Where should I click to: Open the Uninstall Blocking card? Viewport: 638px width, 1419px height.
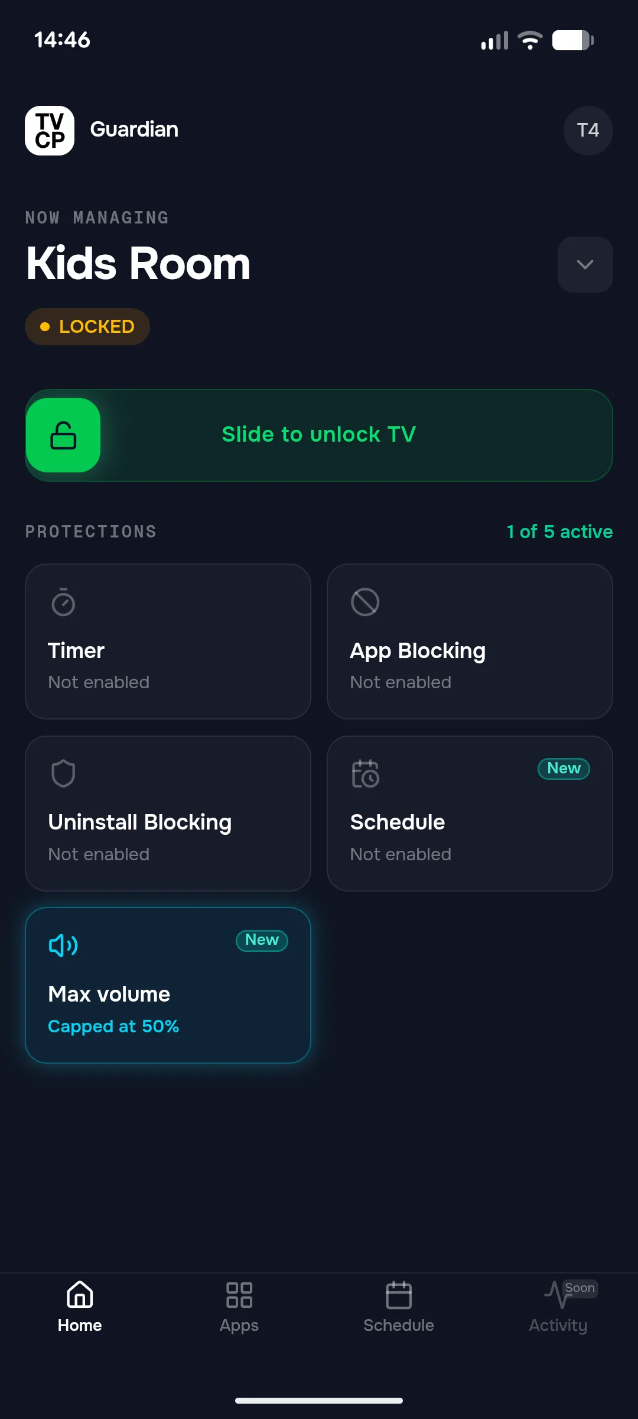coord(168,814)
